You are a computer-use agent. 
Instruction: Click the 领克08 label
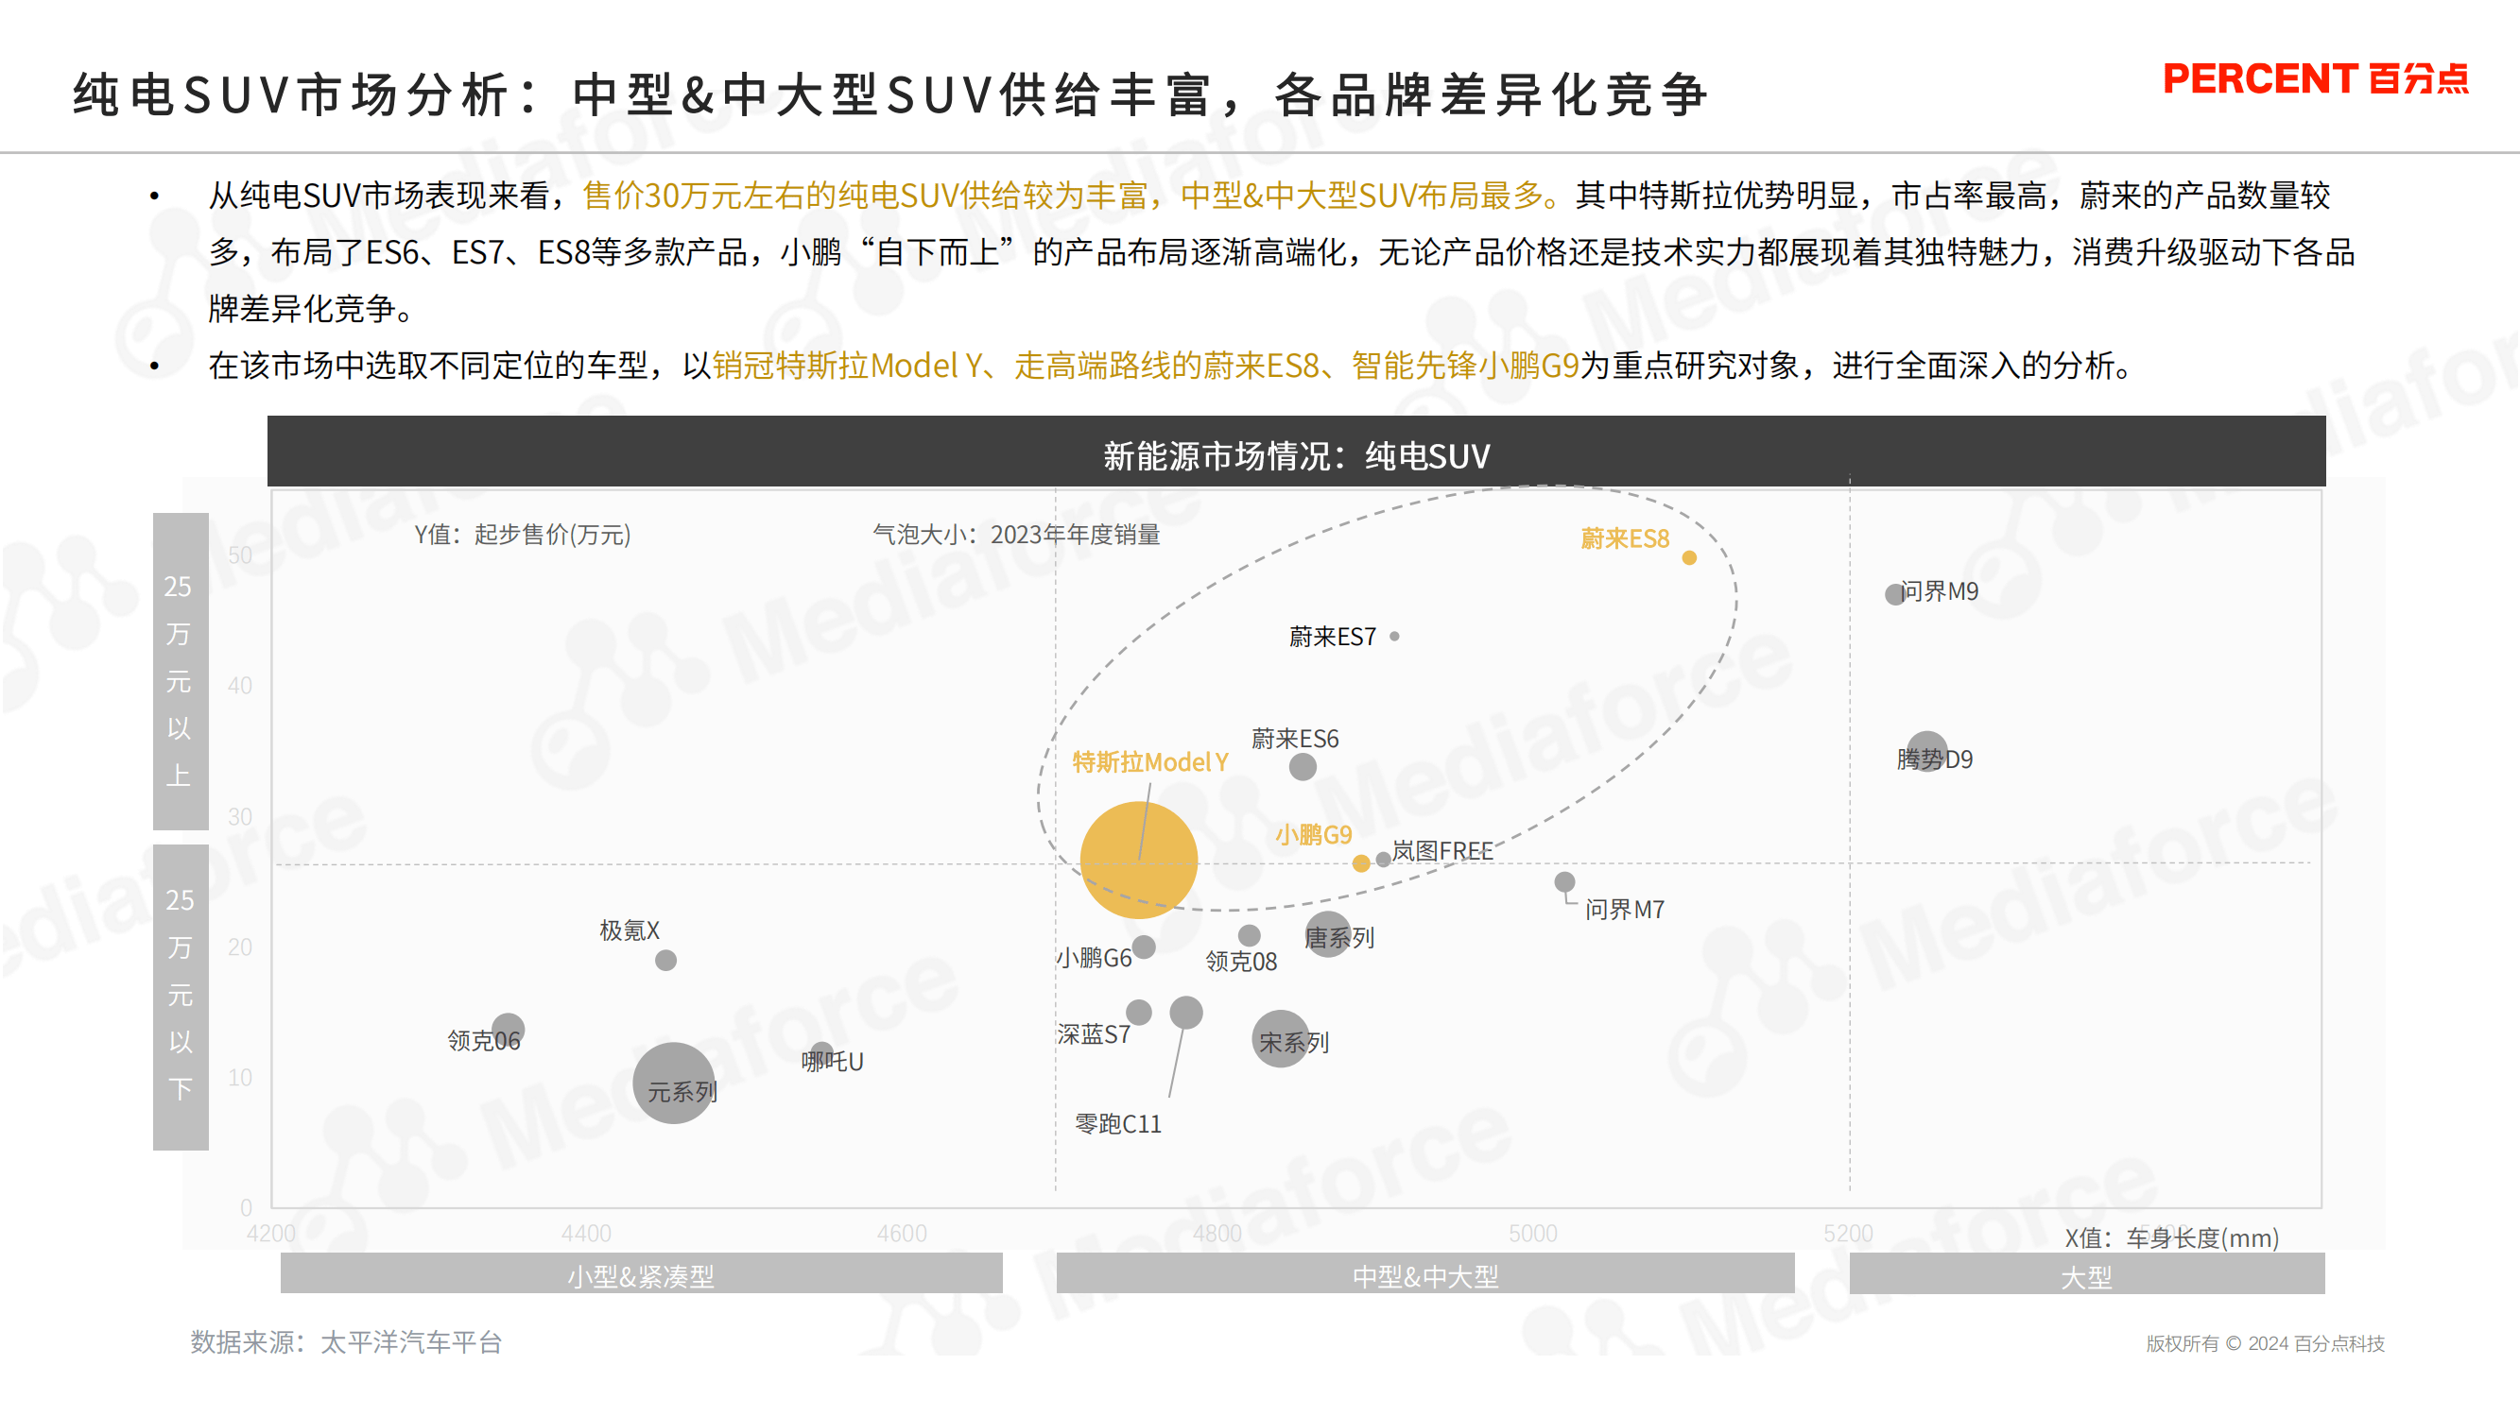click(x=1240, y=962)
